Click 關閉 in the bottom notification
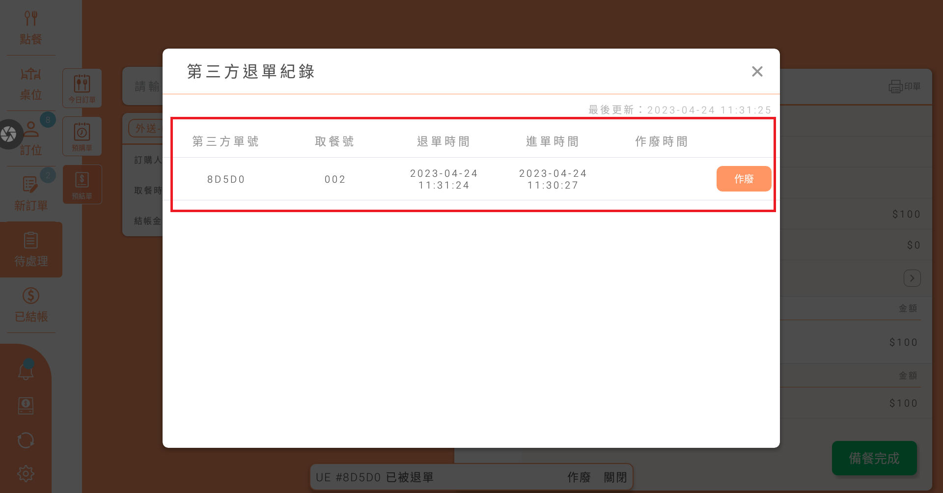 tap(615, 477)
